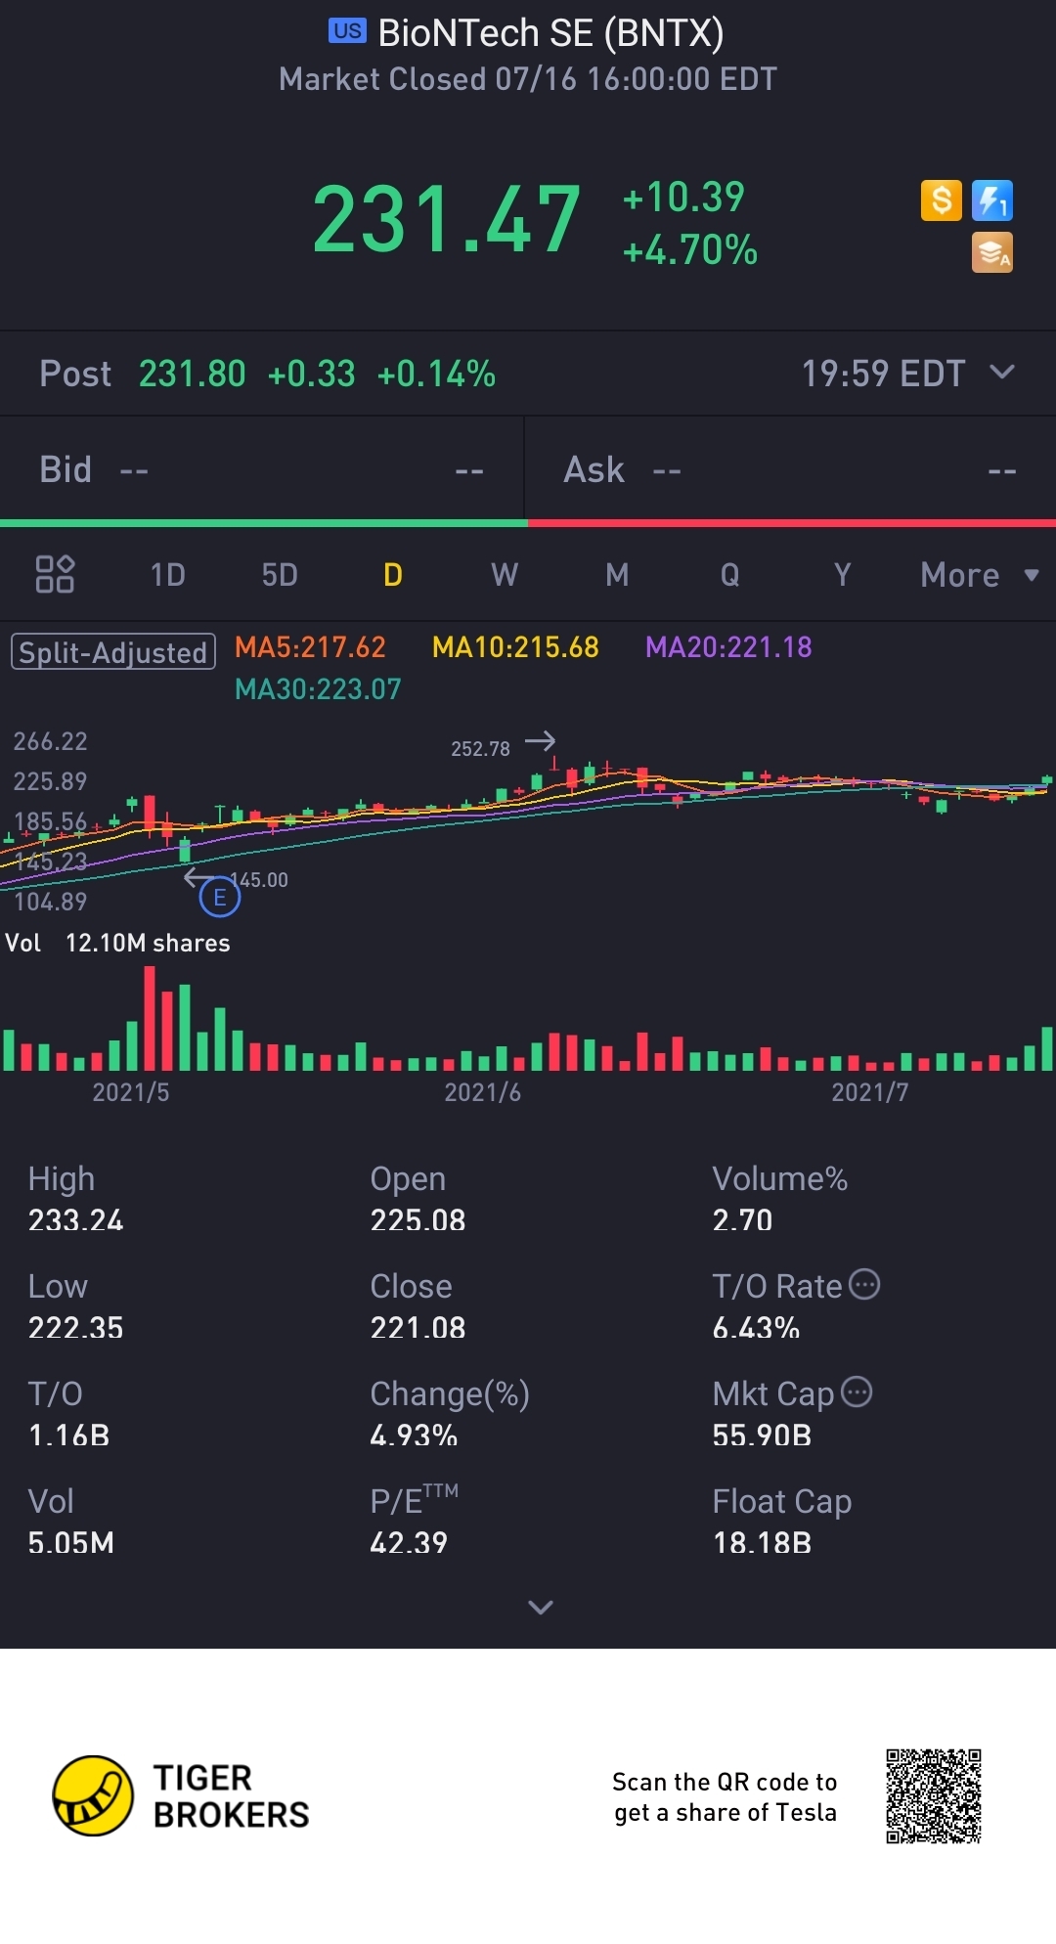Tap the +4.70% change value
1056x1944 pixels.
(690, 250)
